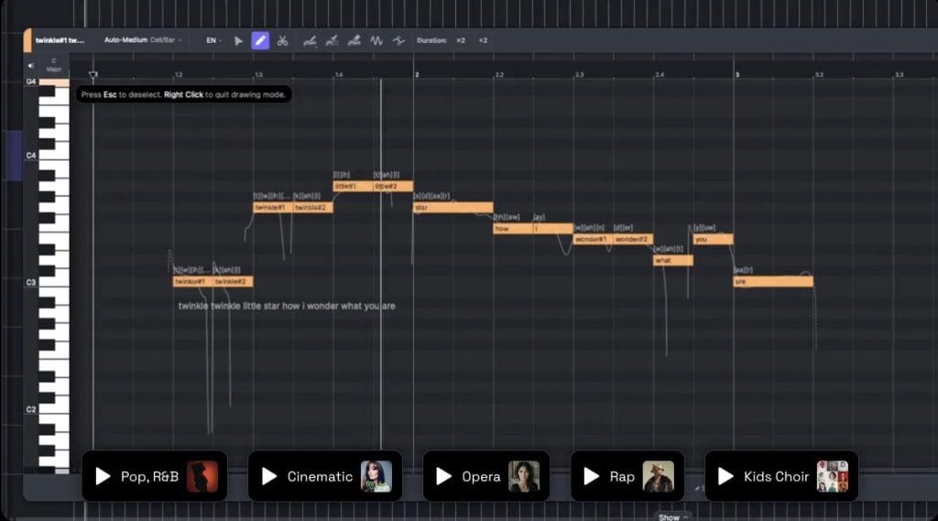938x521 pixels.
Task: Play the Kids Choir voice sample
Action: click(725, 476)
